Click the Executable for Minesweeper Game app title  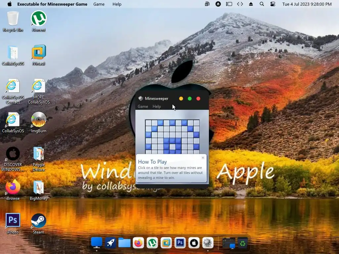click(52, 4)
